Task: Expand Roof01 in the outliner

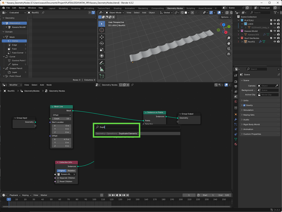Action: coord(242,42)
